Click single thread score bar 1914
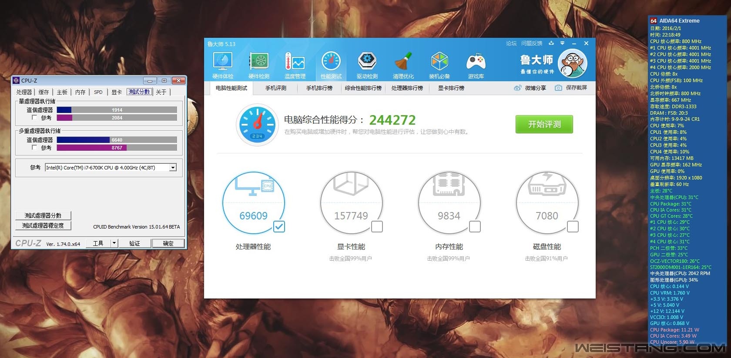 point(117,110)
